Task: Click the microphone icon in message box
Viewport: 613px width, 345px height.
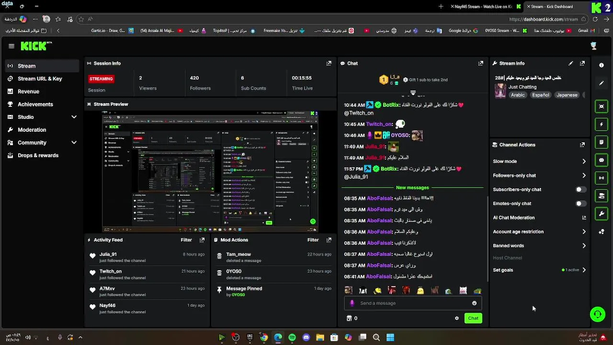Action: click(352, 303)
